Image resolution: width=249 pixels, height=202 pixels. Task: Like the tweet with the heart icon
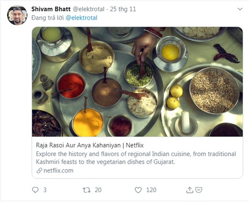pos(138,190)
